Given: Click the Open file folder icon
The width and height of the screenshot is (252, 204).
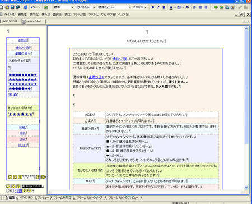Looking at the screenshot, I should coord(7,7).
